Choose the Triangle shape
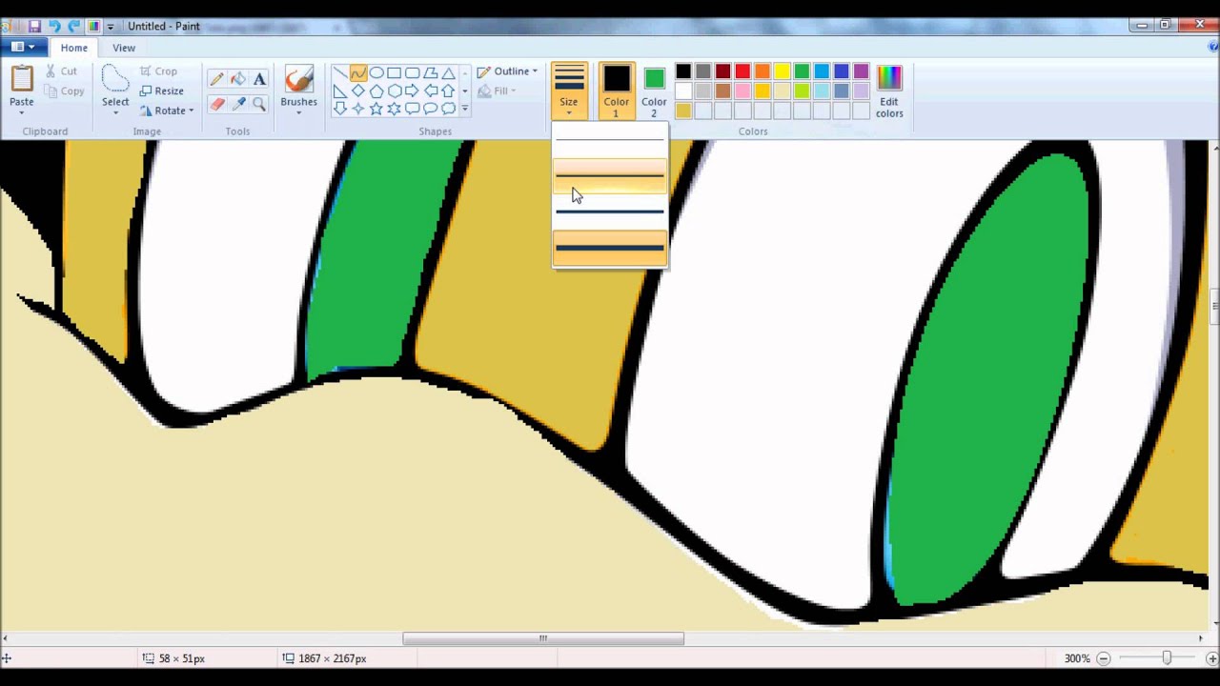 448,73
